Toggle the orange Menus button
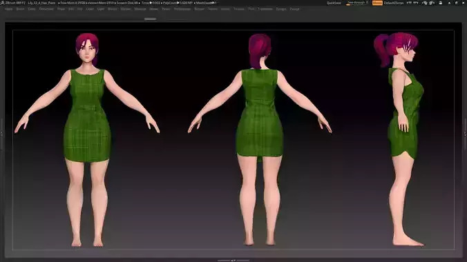Image resolution: width=467 pixels, height=262 pixels. coord(377,3)
